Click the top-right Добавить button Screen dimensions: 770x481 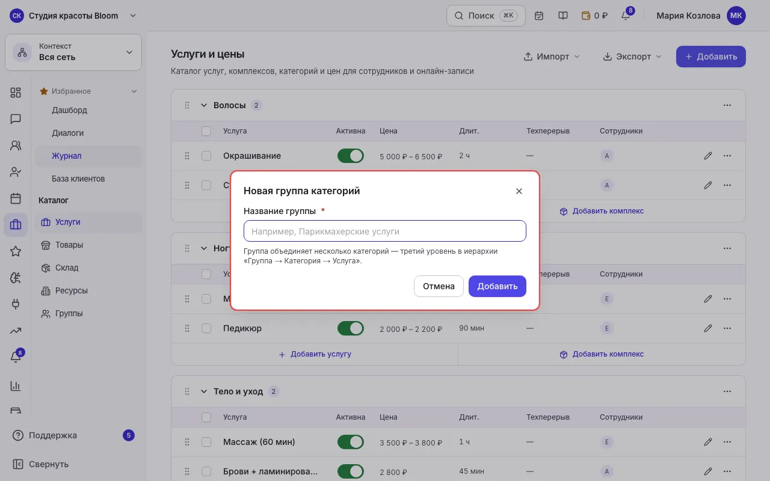tap(711, 57)
